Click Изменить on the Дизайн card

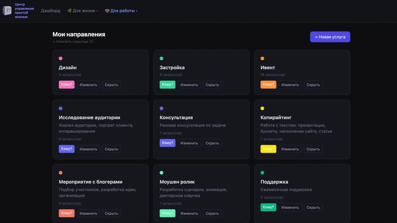(x=88, y=85)
